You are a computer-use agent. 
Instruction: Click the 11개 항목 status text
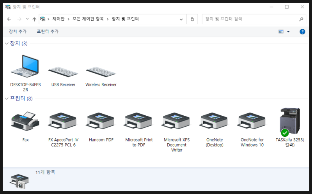tap(45, 172)
